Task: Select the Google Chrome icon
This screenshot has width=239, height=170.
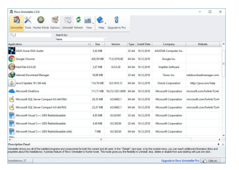Action: [x=12, y=59]
